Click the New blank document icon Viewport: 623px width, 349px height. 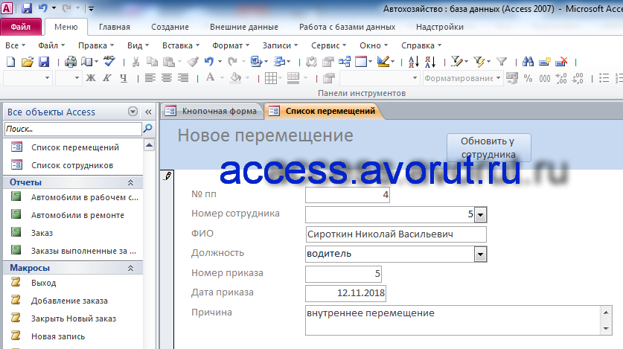tap(11, 62)
